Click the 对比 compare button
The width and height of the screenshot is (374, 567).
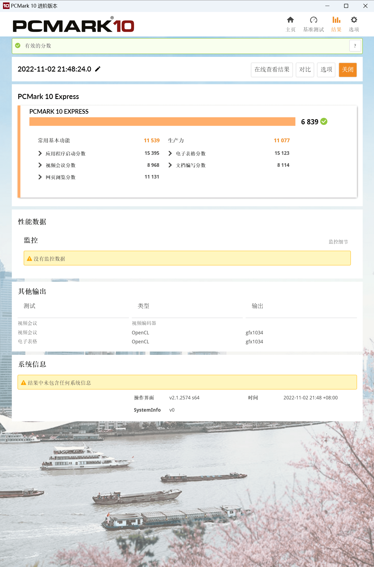(x=305, y=70)
